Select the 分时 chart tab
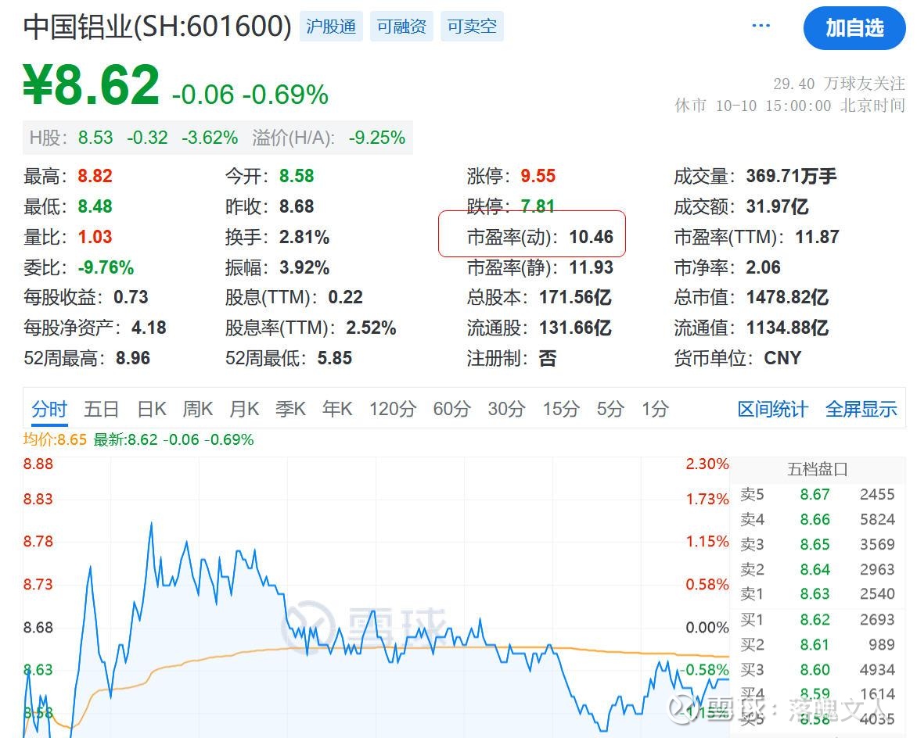The image size is (917, 738). pos(49,409)
